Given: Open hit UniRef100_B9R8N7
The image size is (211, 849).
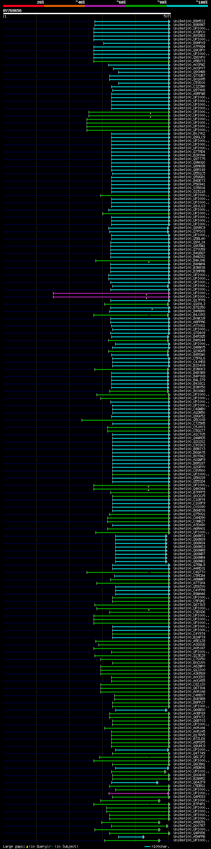Looking at the screenshot, I should tap(189, 25).
